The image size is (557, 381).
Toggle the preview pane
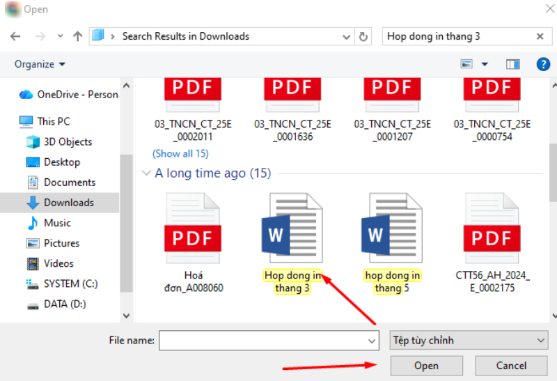(512, 64)
